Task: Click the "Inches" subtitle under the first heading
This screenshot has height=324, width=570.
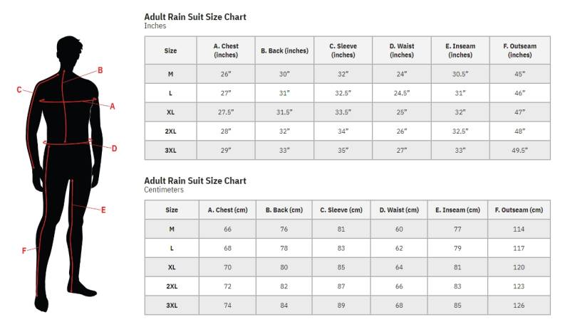Action: [x=155, y=26]
